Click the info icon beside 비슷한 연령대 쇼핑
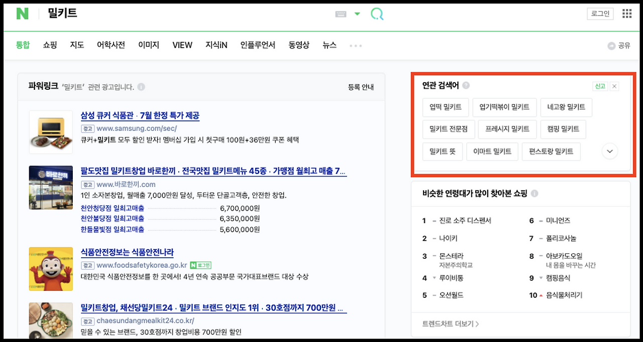 pyautogui.click(x=535, y=193)
